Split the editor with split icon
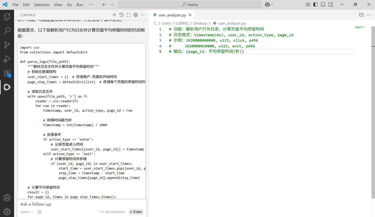 pyautogui.click(x=361, y=15)
